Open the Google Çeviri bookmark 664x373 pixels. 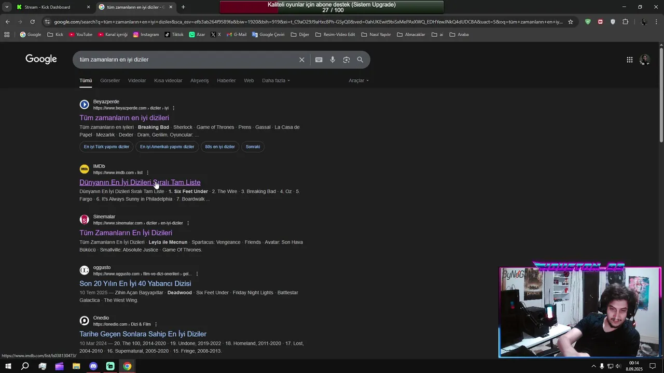click(x=268, y=35)
